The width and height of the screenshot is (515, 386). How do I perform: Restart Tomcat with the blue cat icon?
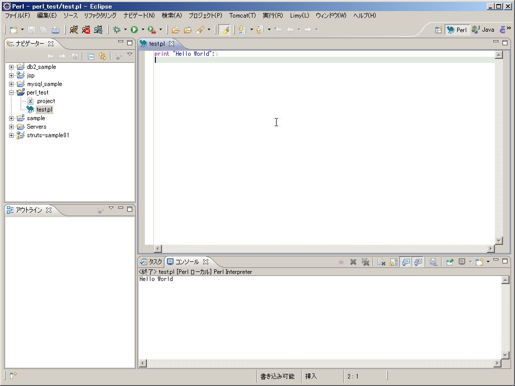coord(98,30)
